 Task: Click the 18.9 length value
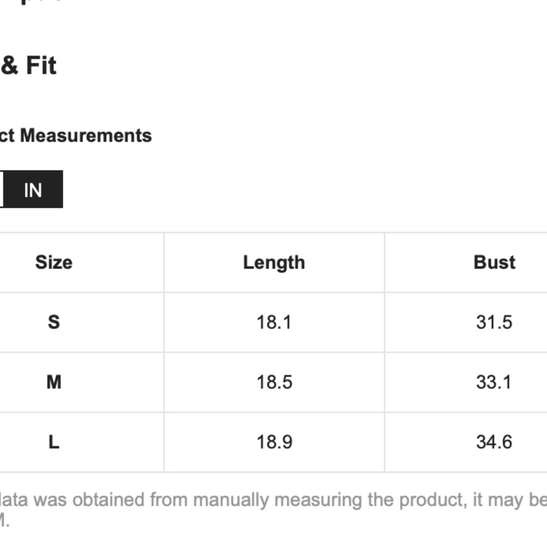274,442
